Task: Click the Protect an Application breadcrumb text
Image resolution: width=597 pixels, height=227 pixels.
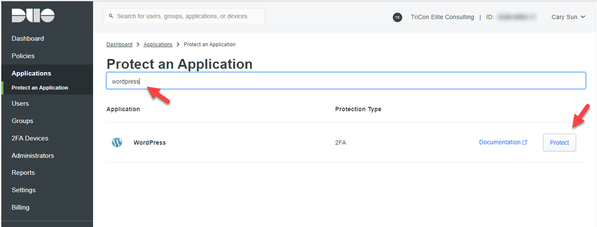Action: point(209,44)
